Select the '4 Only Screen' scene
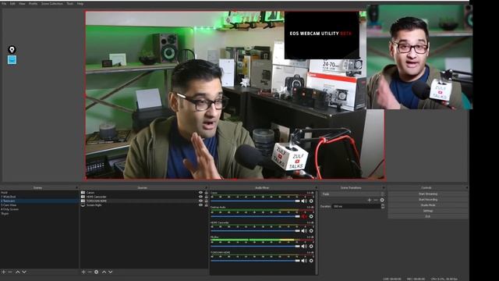The image size is (499, 281). pos(39,209)
